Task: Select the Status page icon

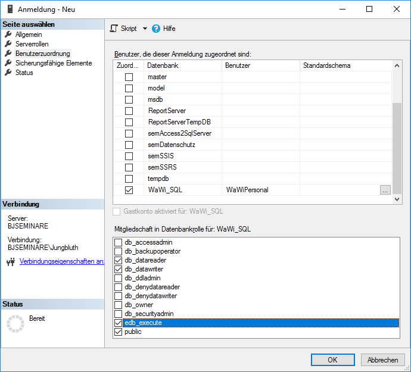Action: click(x=8, y=73)
